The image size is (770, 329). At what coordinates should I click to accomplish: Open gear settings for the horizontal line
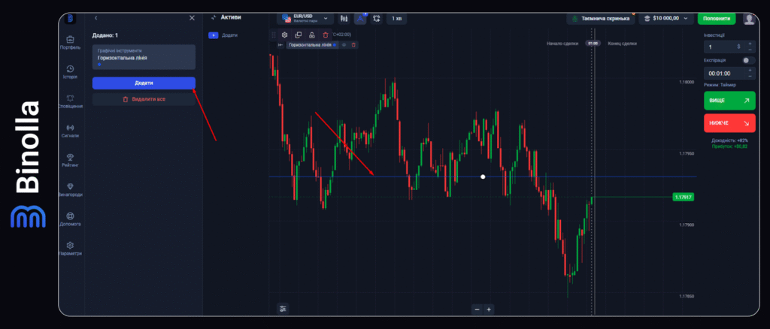tap(284, 35)
